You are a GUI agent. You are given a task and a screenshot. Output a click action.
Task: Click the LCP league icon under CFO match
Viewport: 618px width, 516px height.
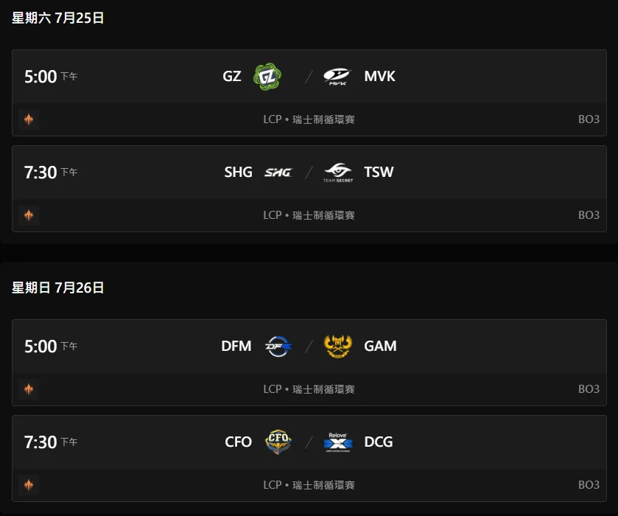point(29,485)
